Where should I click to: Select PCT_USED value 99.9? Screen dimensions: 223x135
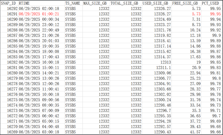pos(216,36)
